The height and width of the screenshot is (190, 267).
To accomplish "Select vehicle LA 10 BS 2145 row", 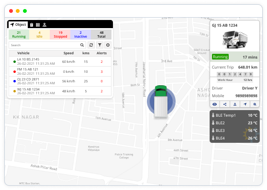I will [60, 61].
